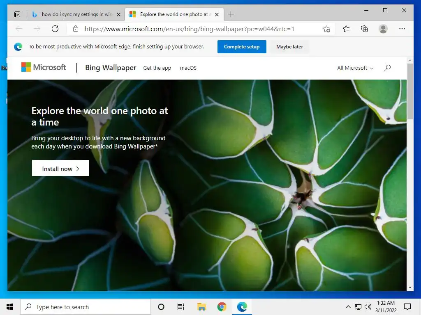Open Cortana circle icon on taskbar
This screenshot has height=315, width=421.
[161, 307]
